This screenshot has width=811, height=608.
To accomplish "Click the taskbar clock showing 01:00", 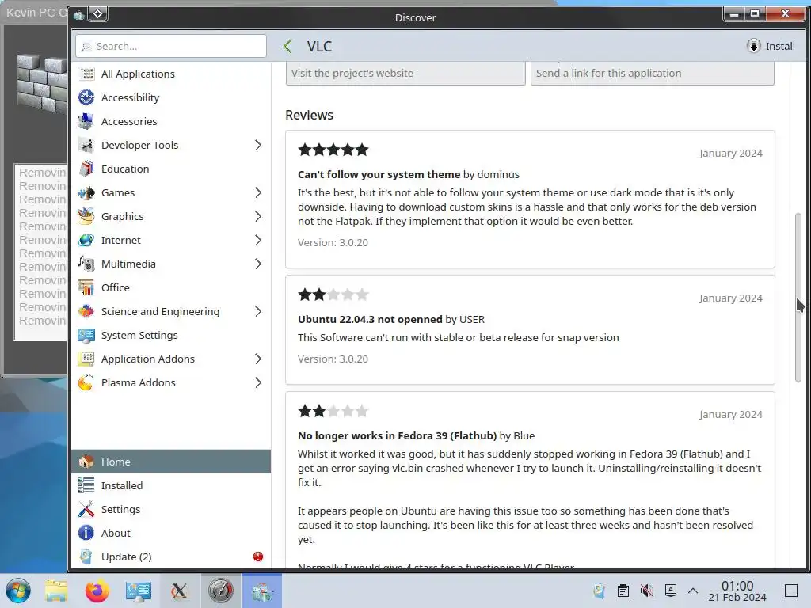I will (737, 591).
